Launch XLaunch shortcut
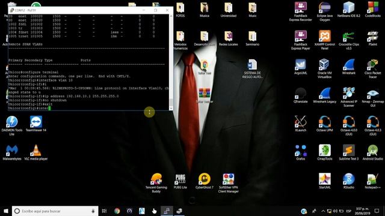The height and width of the screenshot is (216, 385). [x=301, y=124]
